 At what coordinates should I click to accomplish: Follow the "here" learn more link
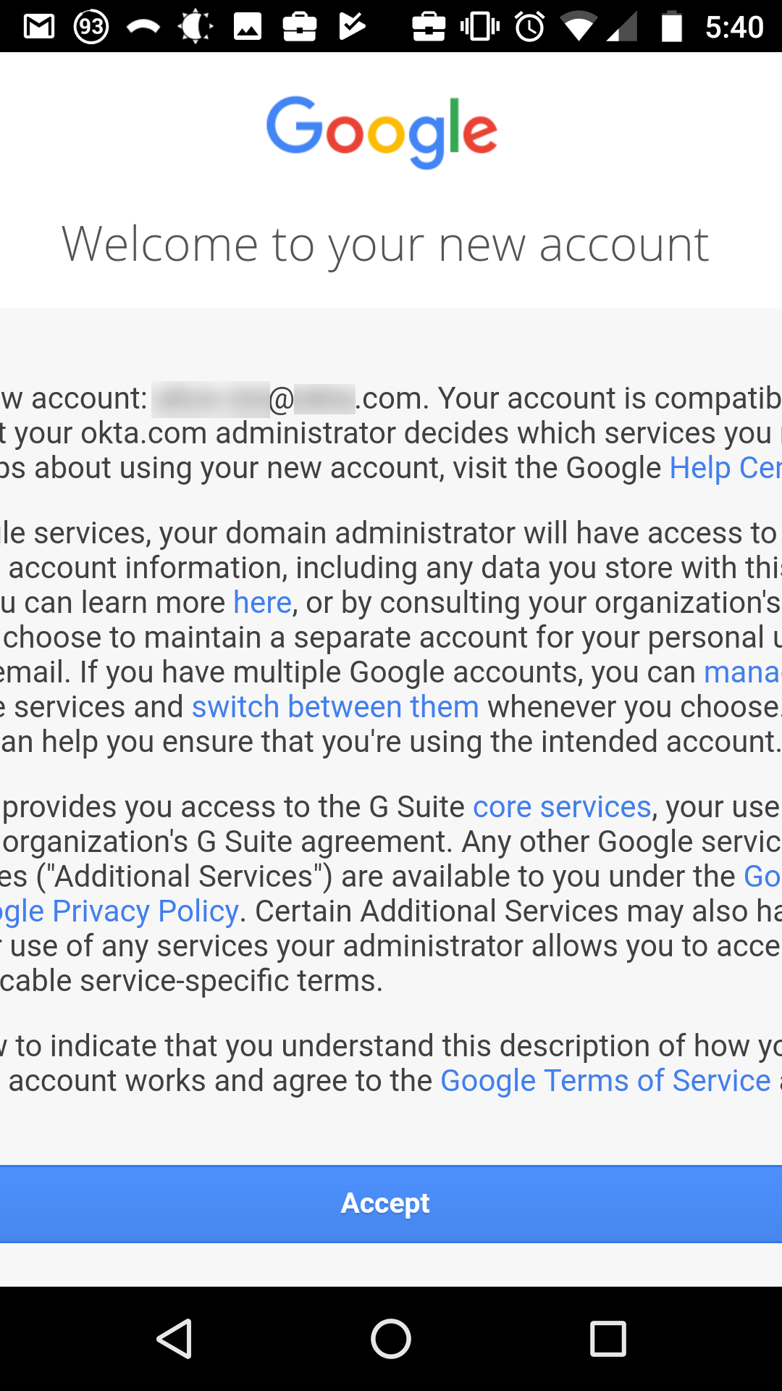(x=262, y=603)
